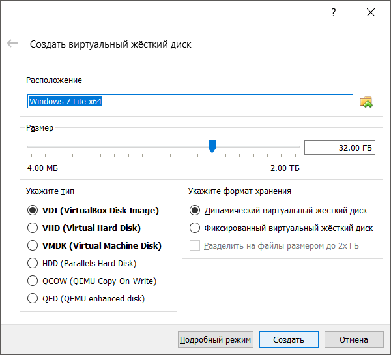The image size is (391, 355).
Task: Select dynamic virtual hard disk storage
Action: [194, 211]
